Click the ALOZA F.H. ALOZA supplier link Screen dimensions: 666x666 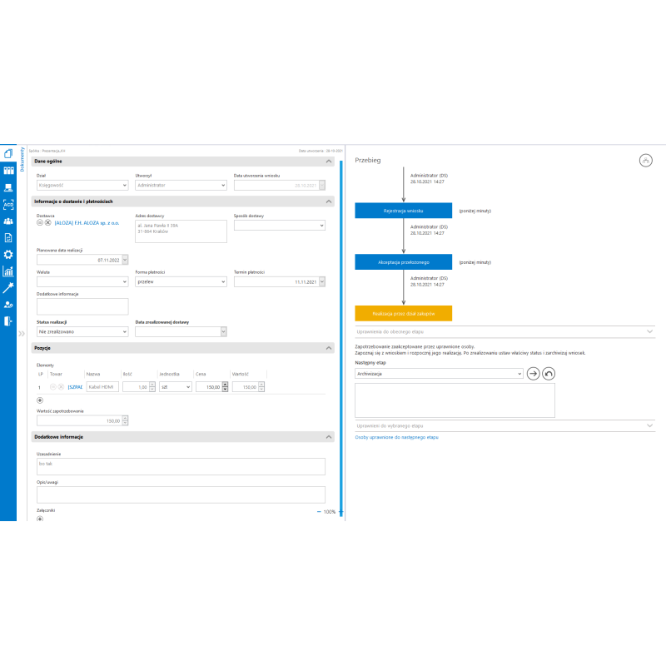[x=87, y=223]
